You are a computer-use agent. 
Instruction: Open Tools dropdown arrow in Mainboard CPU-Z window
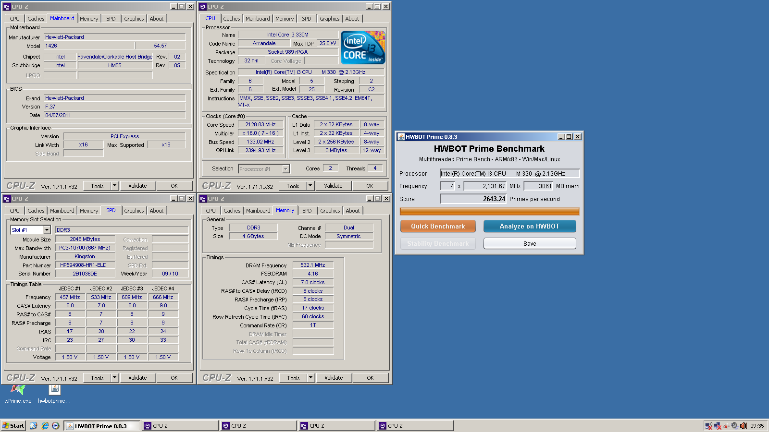tap(114, 186)
